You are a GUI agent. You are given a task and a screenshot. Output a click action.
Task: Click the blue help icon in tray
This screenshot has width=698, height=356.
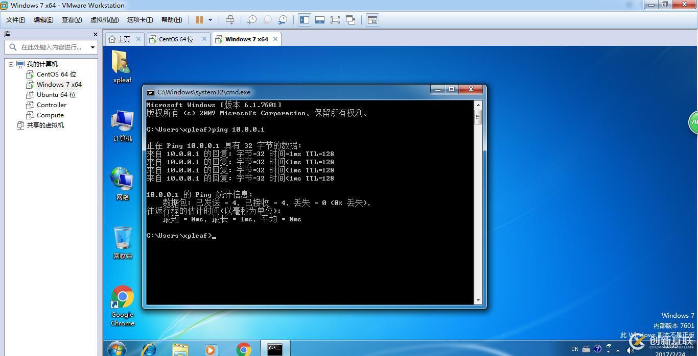597,349
